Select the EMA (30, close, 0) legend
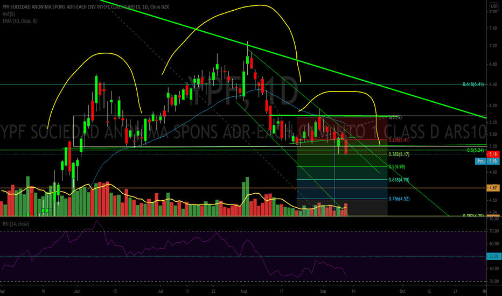This screenshot has width=502, height=296. click(x=19, y=21)
